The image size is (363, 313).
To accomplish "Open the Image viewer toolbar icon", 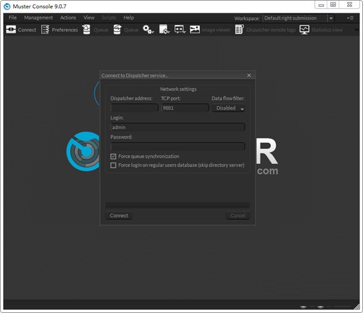I will 195,29.
